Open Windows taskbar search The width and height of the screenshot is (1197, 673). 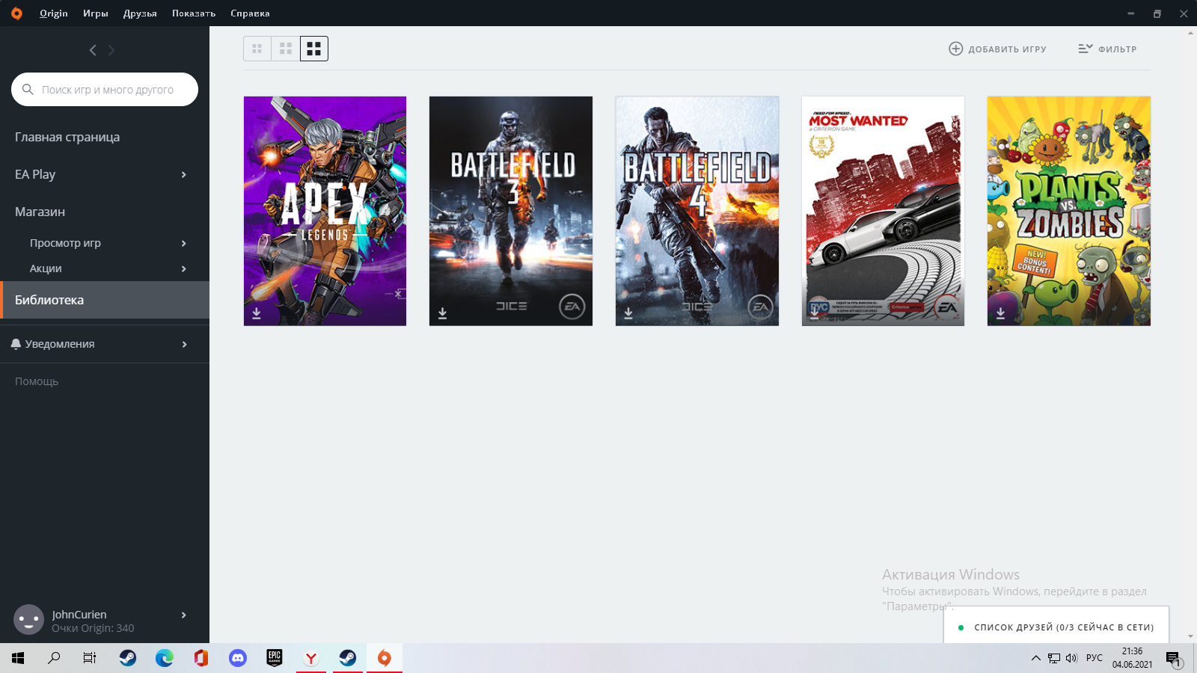click(54, 658)
